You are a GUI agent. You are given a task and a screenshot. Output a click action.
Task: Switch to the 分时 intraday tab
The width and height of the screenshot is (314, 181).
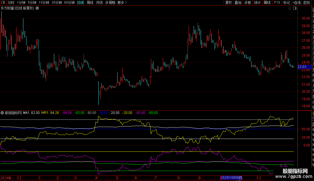[11, 3]
